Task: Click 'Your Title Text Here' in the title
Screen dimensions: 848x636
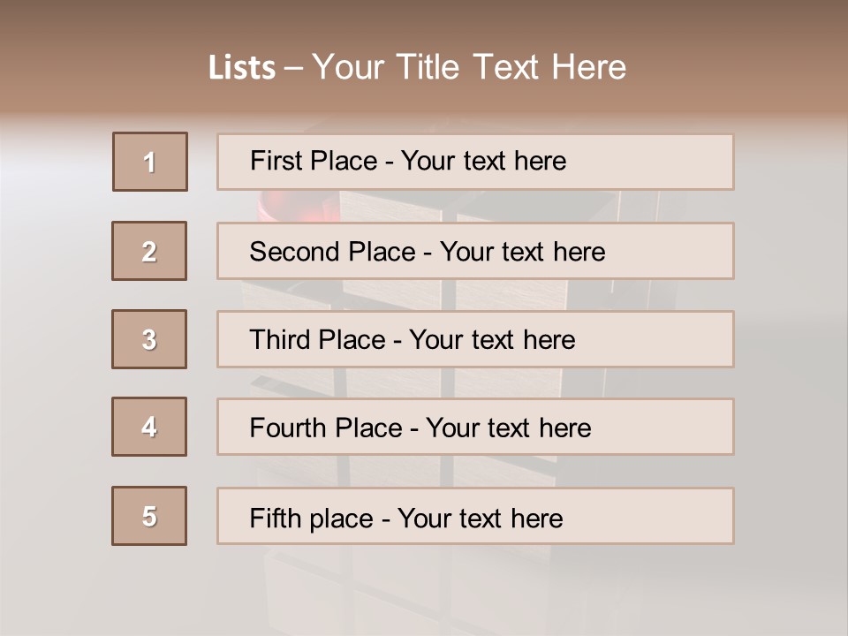Action: pyautogui.click(x=469, y=68)
